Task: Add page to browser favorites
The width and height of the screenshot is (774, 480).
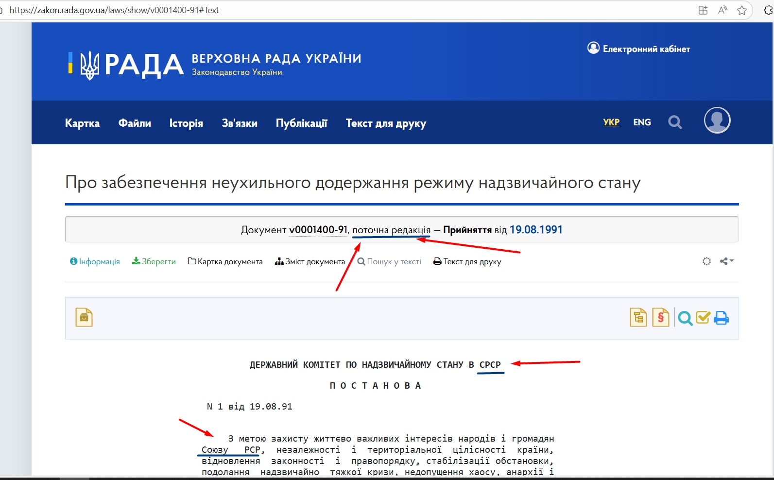Action: [x=741, y=10]
